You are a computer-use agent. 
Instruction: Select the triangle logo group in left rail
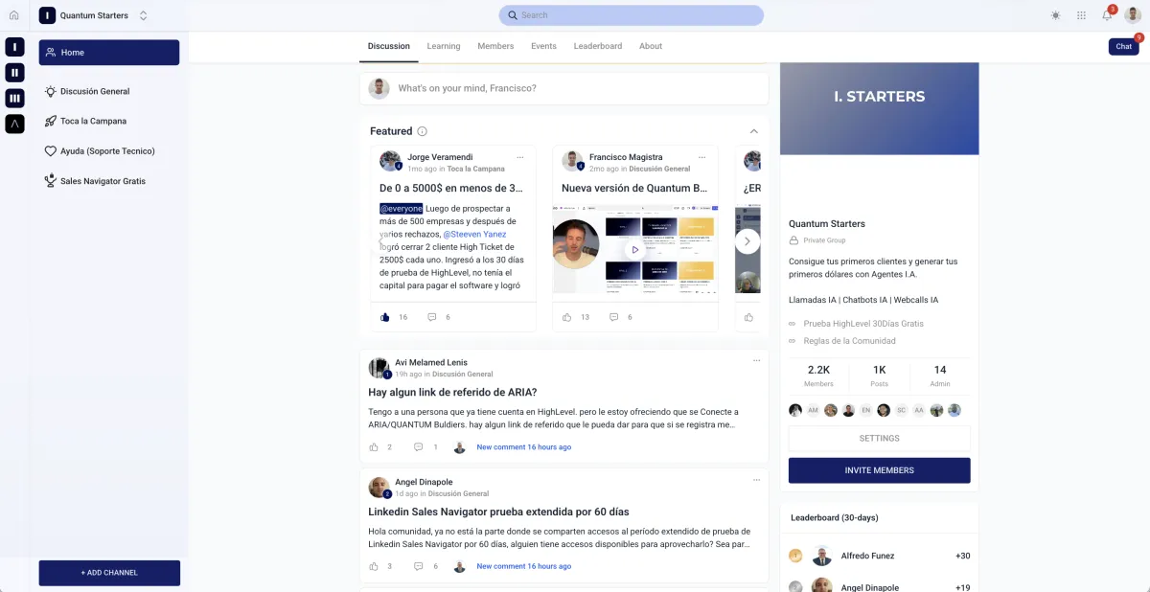[x=14, y=124]
